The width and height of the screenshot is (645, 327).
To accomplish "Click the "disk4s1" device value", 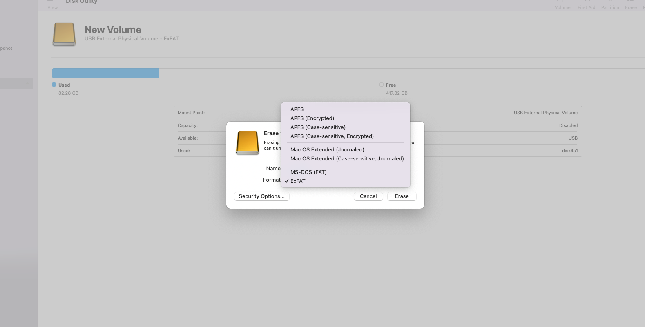I will pyautogui.click(x=570, y=151).
